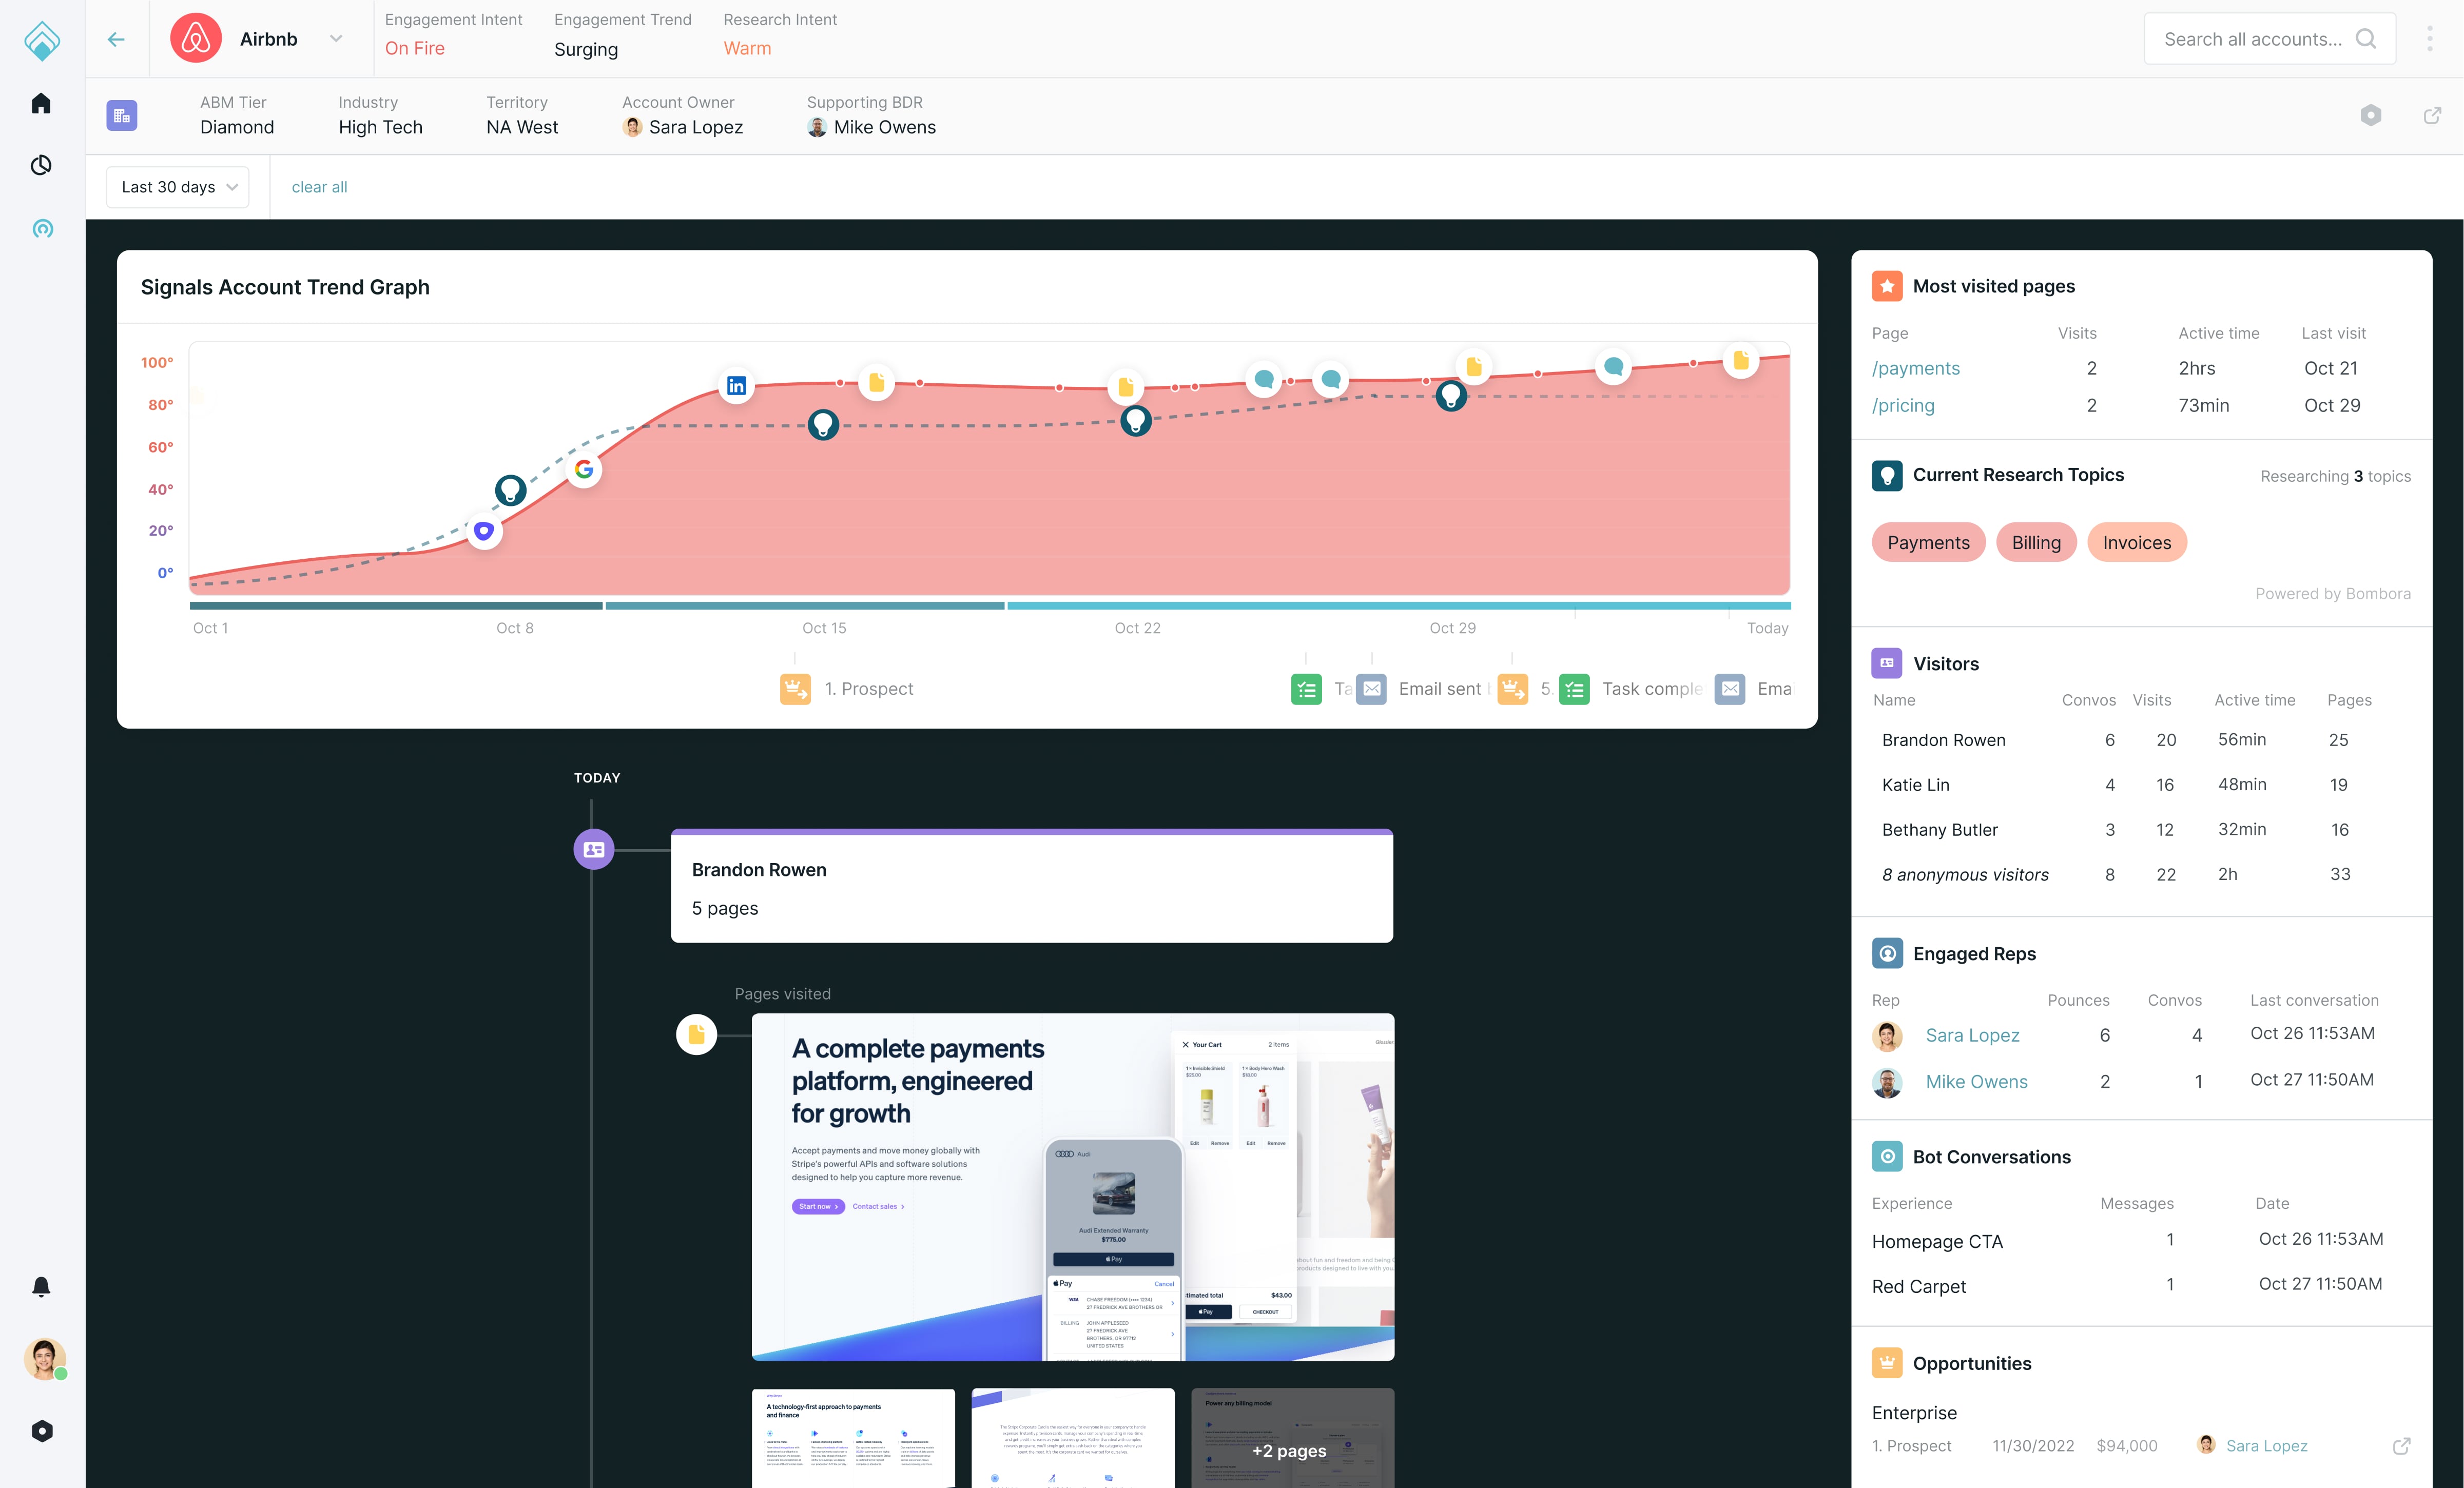The width and height of the screenshot is (2464, 1488).
Task: Click the back arrow next to Airbnb
Action: coord(116,39)
